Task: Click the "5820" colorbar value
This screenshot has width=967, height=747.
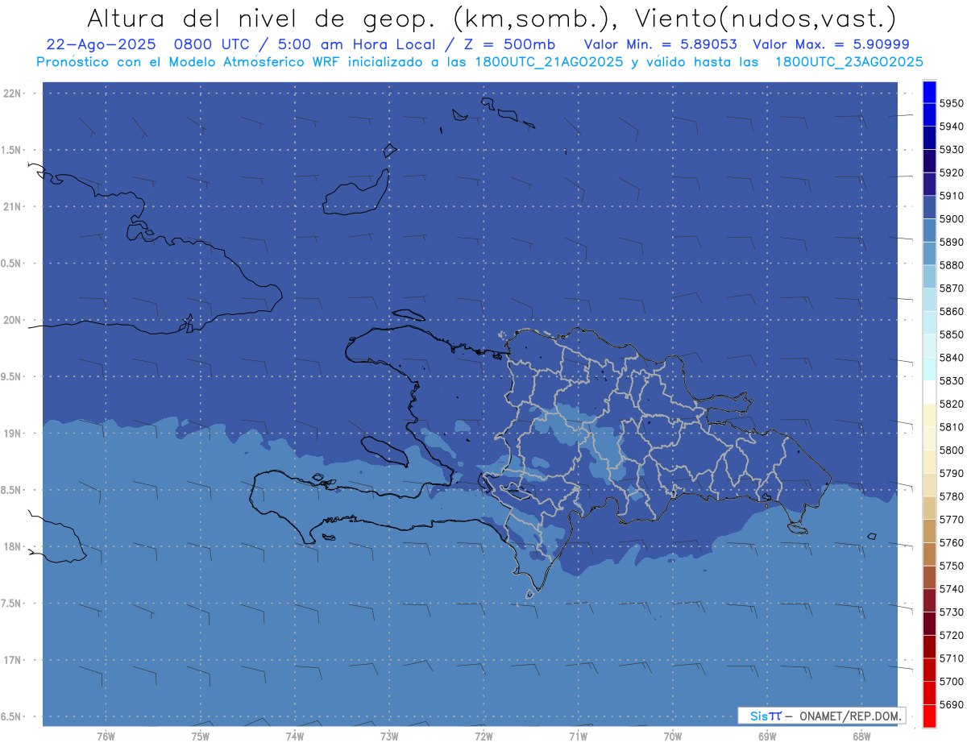Action: pos(951,404)
